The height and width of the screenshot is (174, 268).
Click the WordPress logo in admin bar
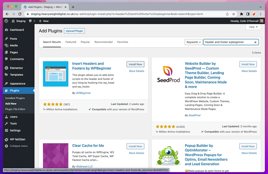(6, 21)
